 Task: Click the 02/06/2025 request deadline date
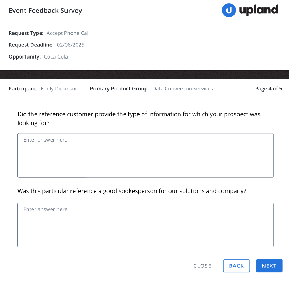(70, 45)
